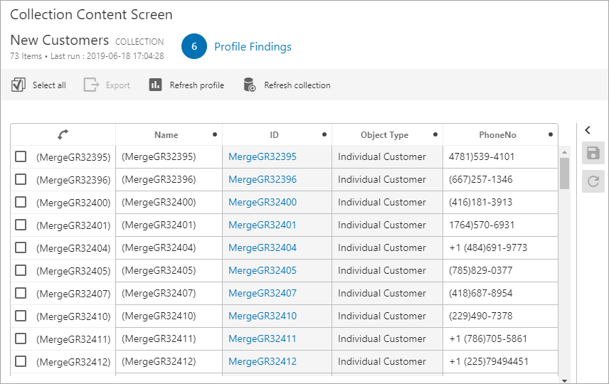Click the Select all checkmark icon
Image resolution: width=609 pixels, height=384 pixels.
point(18,85)
